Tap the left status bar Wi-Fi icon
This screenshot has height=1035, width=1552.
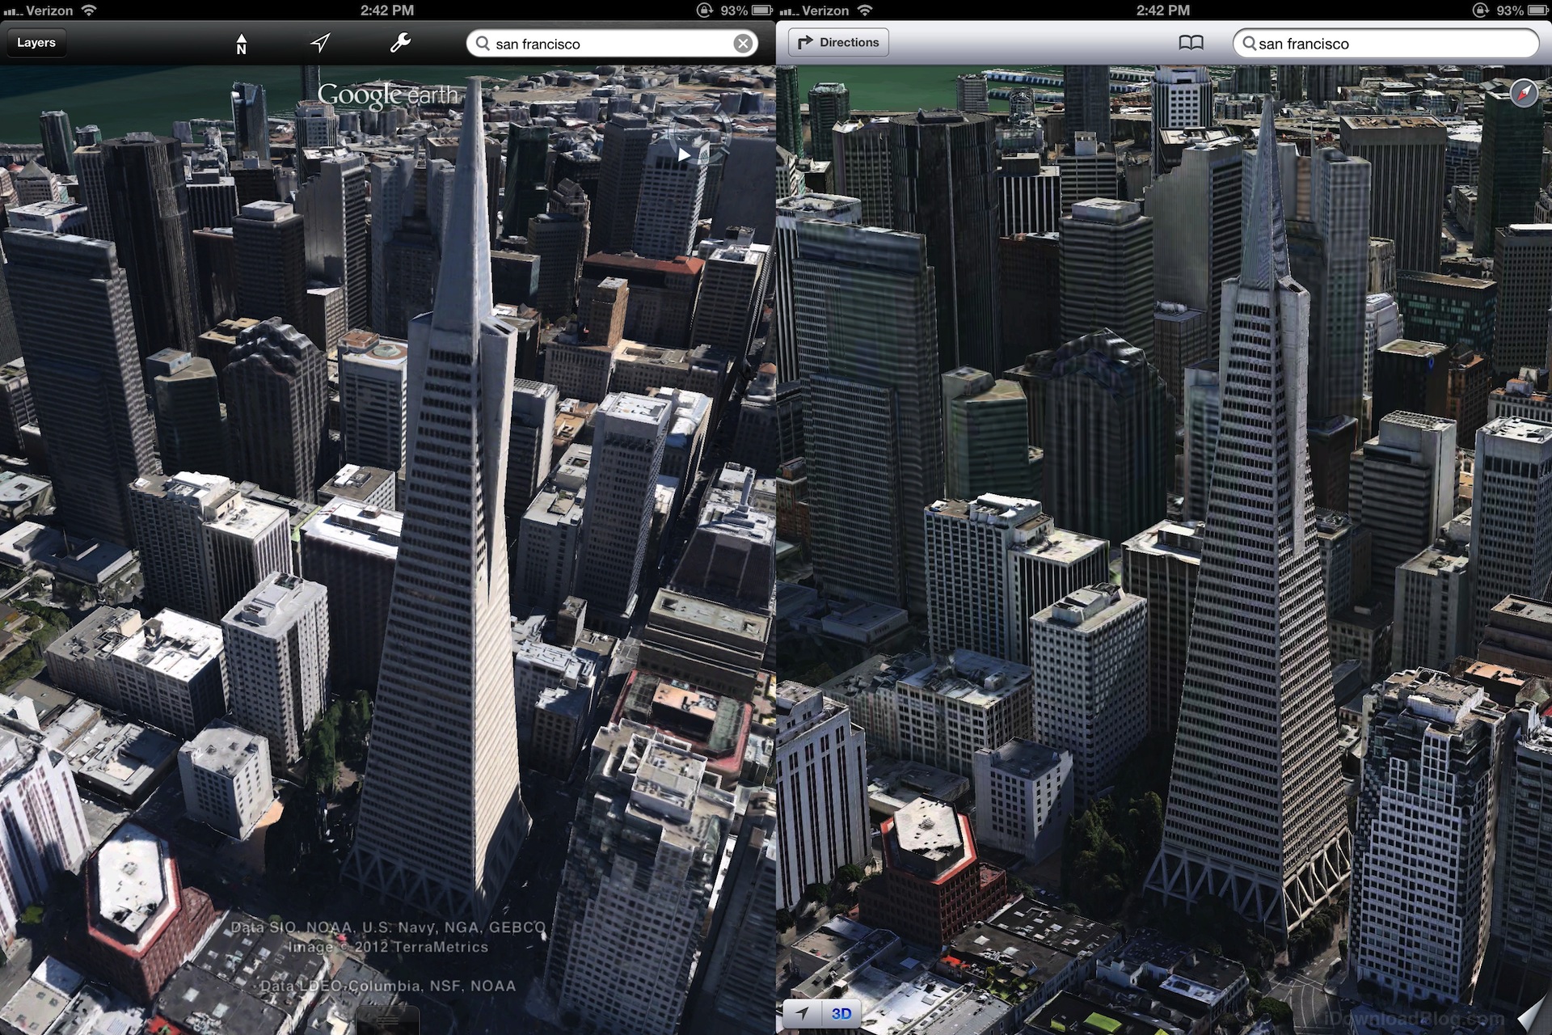89,10
